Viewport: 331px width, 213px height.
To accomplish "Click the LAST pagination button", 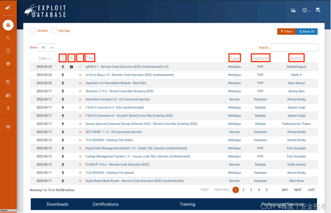I will [x=311, y=190].
